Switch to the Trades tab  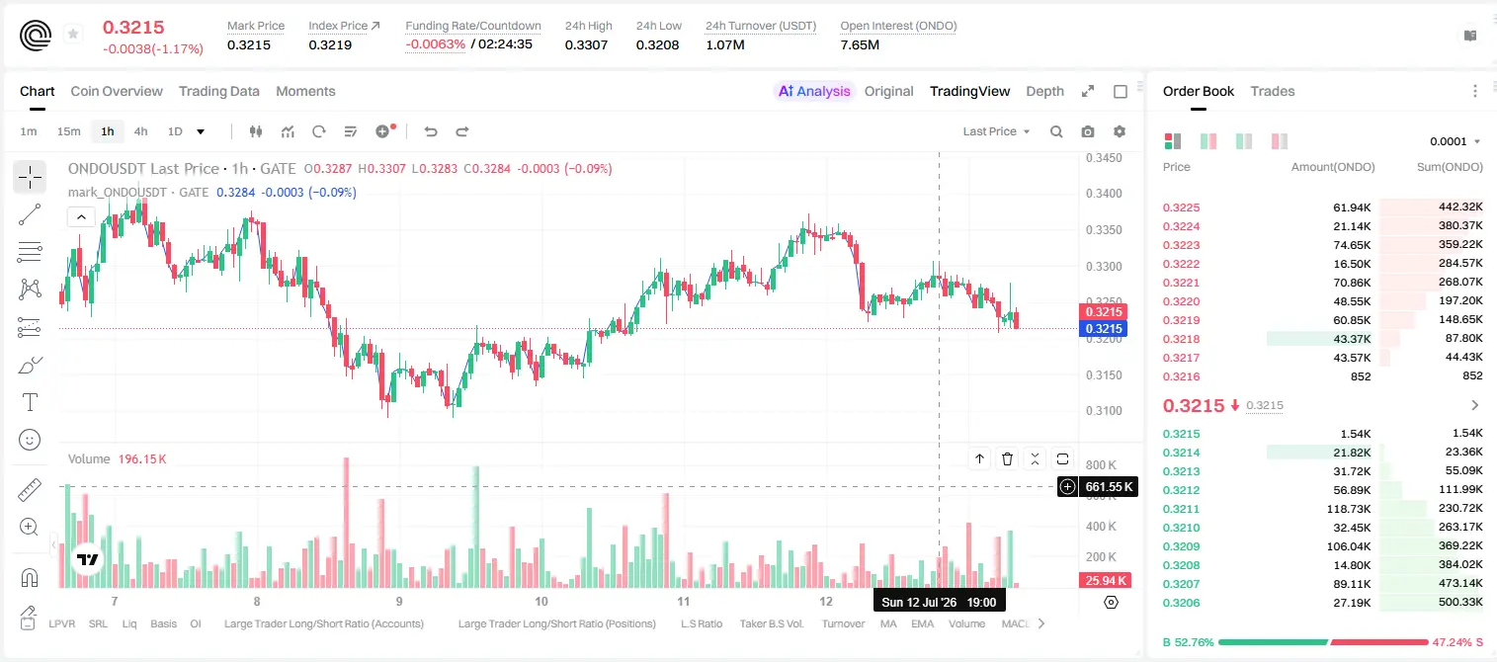1273,91
